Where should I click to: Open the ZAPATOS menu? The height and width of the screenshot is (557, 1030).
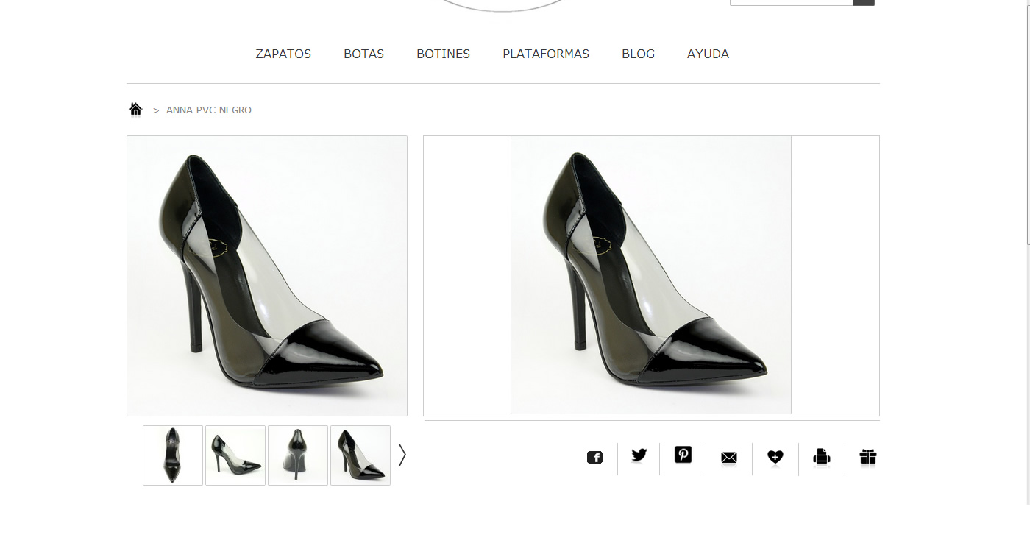283,54
